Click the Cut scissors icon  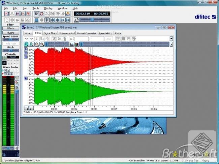coord(37,39)
